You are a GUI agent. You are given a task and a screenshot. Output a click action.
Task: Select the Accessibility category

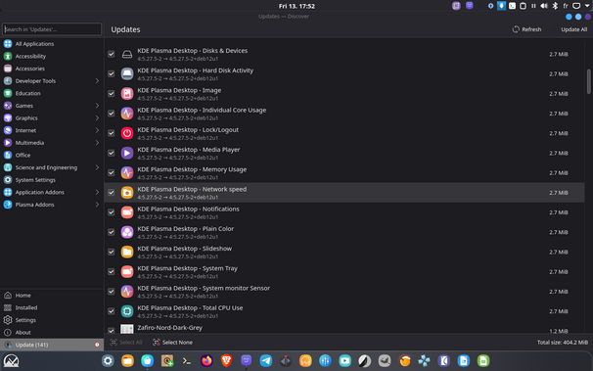click(x=52, y=57)
